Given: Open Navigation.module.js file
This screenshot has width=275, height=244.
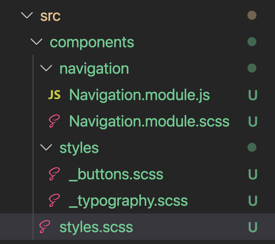Looking at the screenshot, I should pos(139,95).
